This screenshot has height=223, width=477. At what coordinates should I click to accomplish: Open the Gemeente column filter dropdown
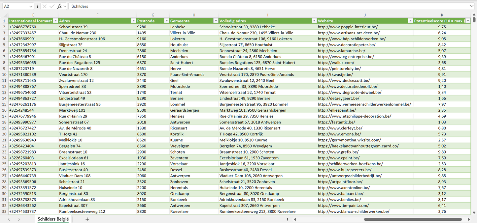click(x=216, y=21)
